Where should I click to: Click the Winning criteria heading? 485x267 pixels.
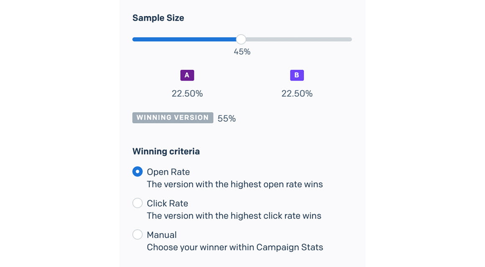point(166,151)
